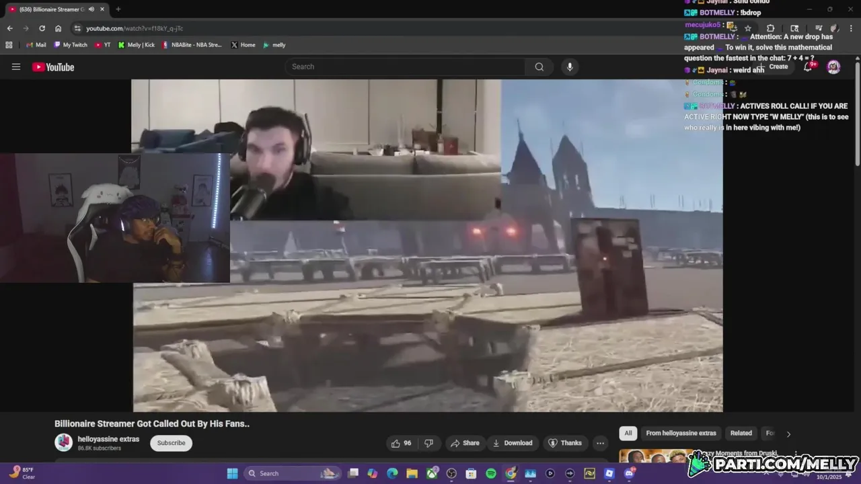This screenshot has height=484, width=861.
Task: Select the From helloyassine extras chip
Action: pyautogui.click(x=681, y=433)
